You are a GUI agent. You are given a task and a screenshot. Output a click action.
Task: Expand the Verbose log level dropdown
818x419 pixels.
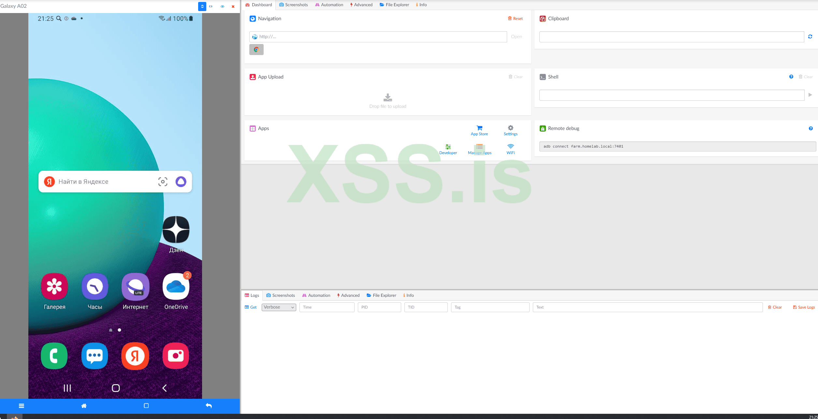coord(279,307)
